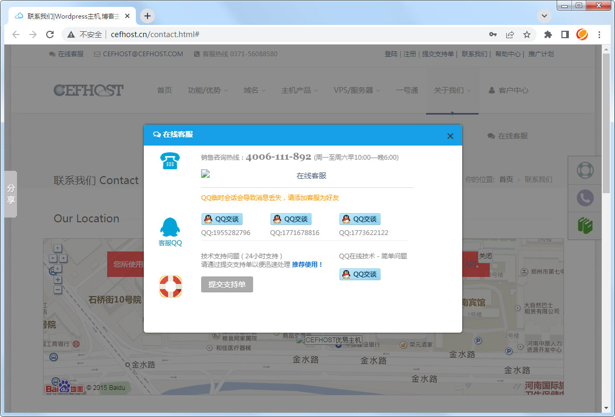Image resolution: width=615 pixels, height=417 pixels.
Task: Reload the current page
Action: tap(50, 34)
